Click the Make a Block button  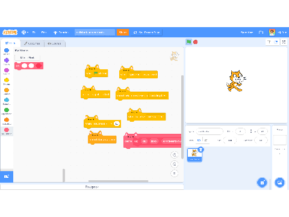coord(27,58)
